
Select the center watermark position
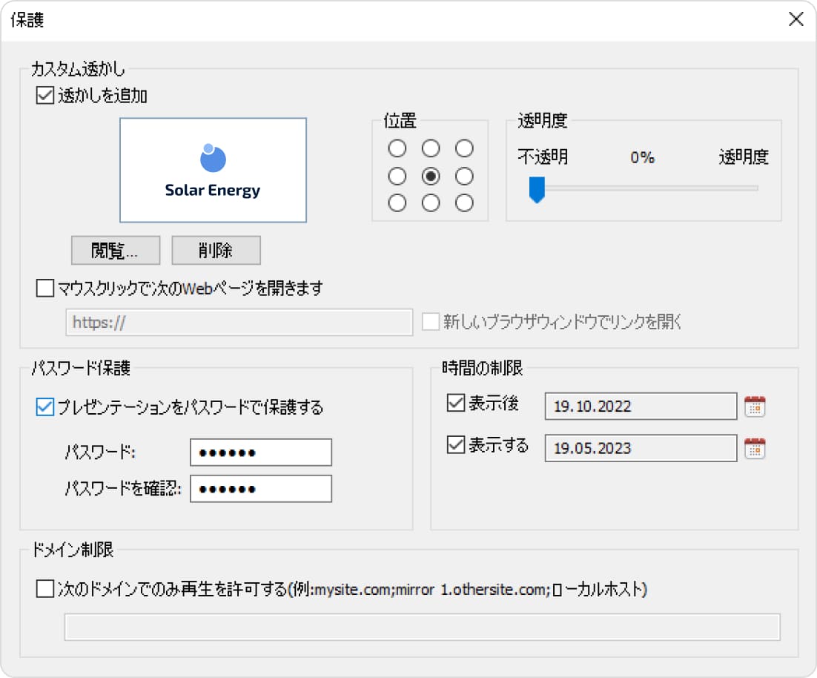point(431,176)
